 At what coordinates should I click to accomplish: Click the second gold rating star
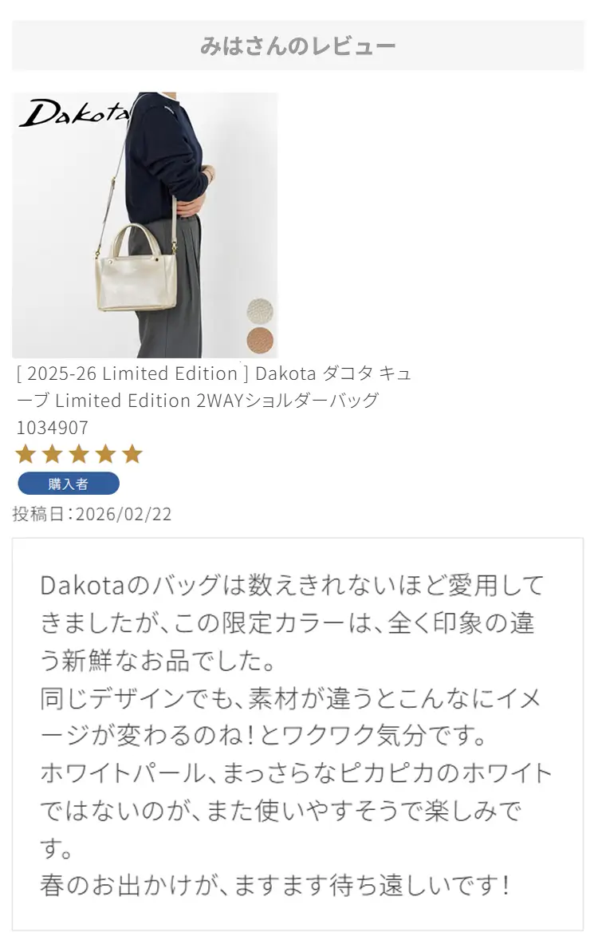tap(53, 453)
